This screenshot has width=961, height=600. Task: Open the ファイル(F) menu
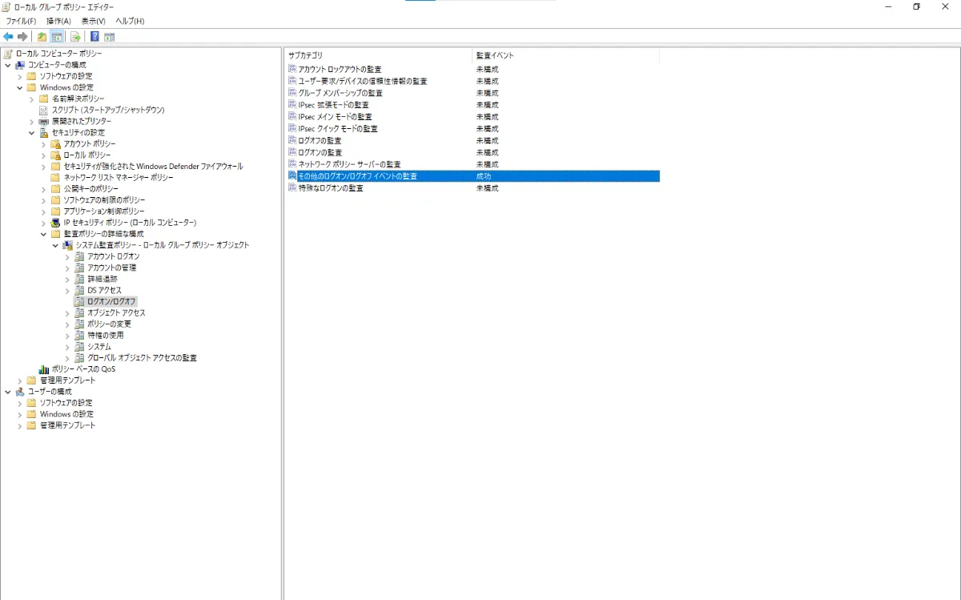pos(21,21)
